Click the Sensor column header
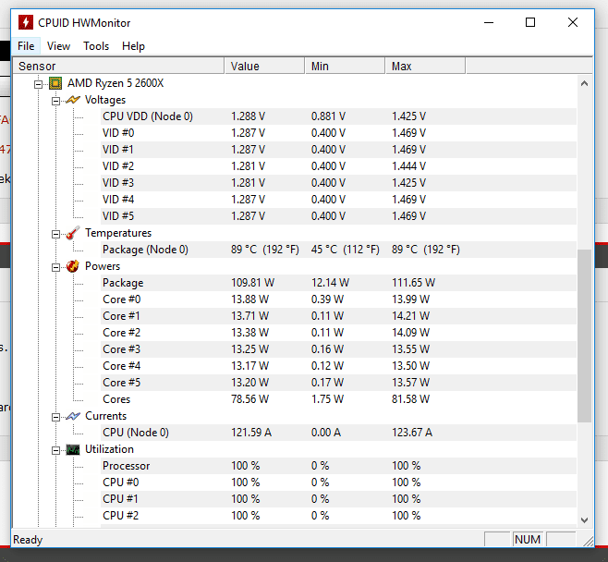The height and width of the screenshot is (562, 608). [118, 66]
